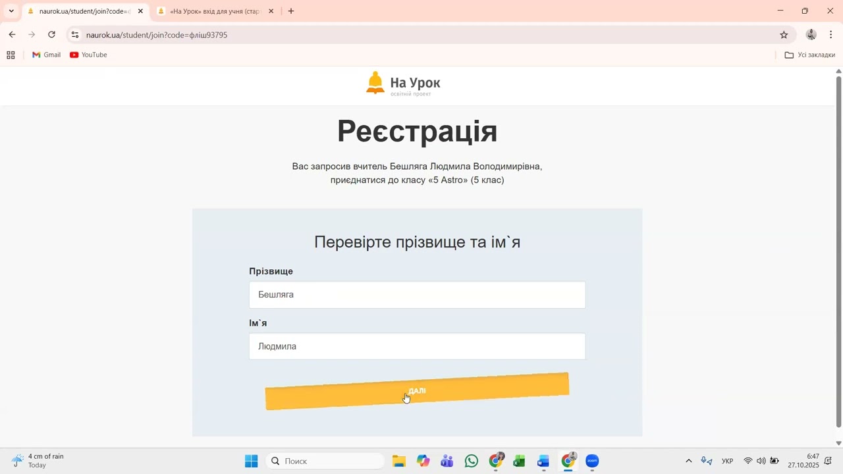Open the Gmail bookmark

46,55
